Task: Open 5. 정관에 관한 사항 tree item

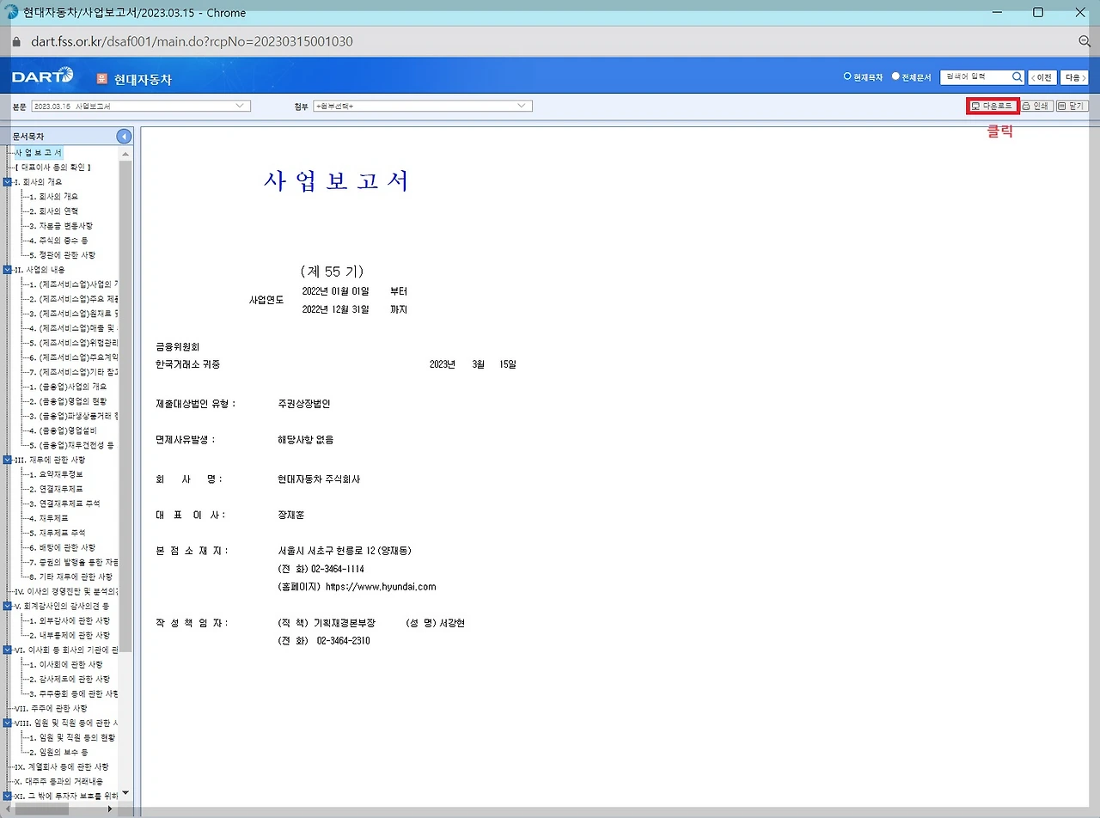Action: (x=62, y=255)
